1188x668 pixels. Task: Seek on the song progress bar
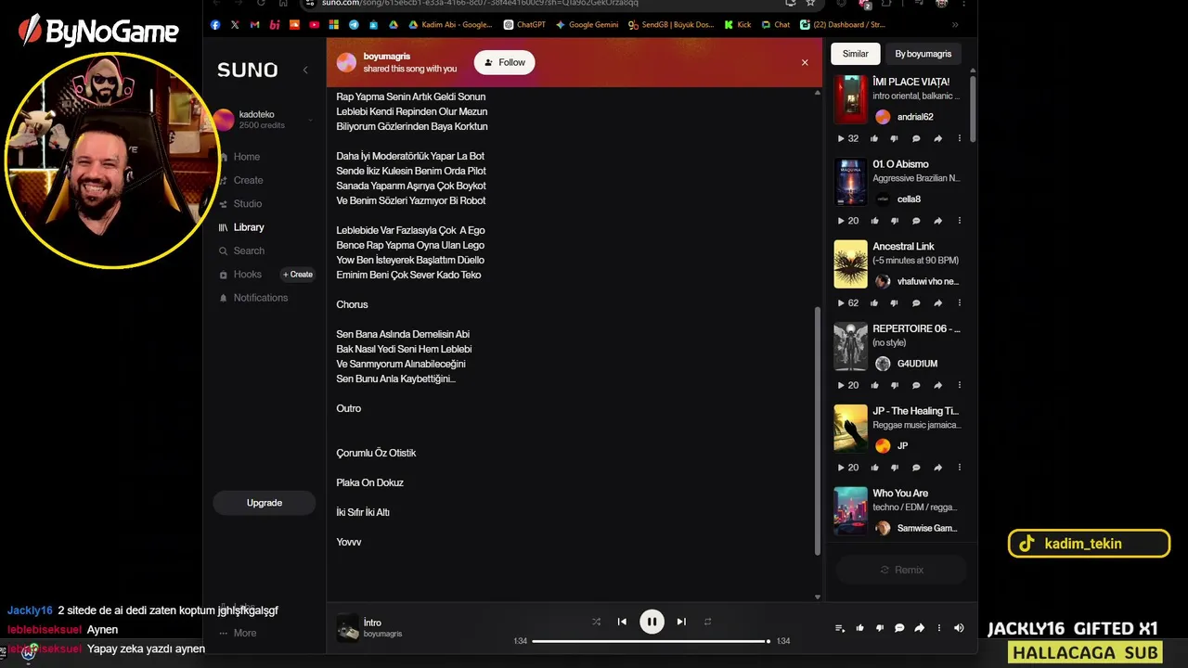650,641
